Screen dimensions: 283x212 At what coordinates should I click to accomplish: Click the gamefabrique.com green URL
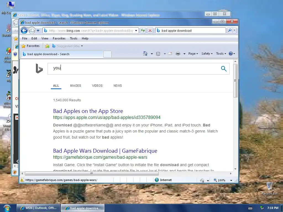(x=100, y=157)
